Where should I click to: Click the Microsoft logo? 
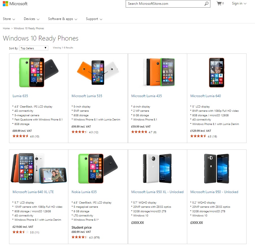15,4
